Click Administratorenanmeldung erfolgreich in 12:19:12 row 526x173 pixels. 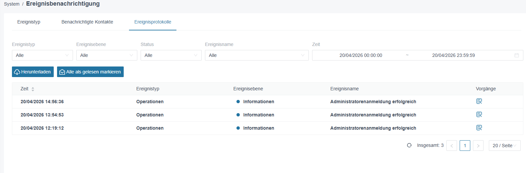(373, 128)
